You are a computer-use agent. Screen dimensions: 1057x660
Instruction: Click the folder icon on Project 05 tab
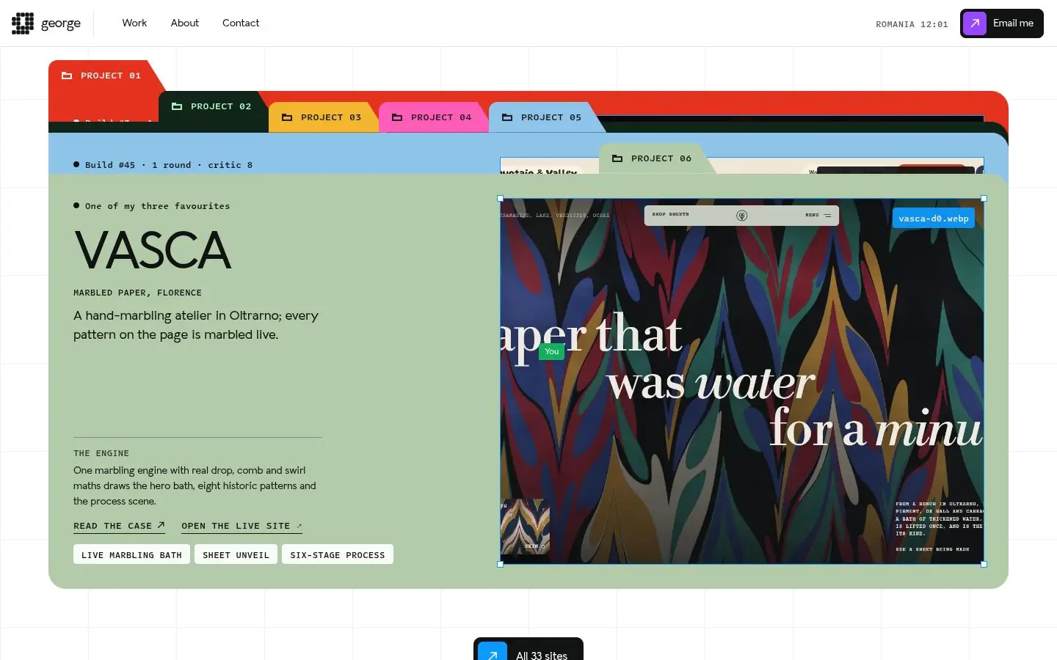click(507, 117)
